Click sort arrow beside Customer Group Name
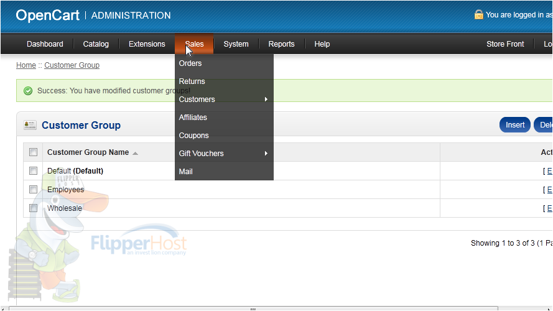The image size is (553, 311). pyautogui.click(x=135, y=153)
